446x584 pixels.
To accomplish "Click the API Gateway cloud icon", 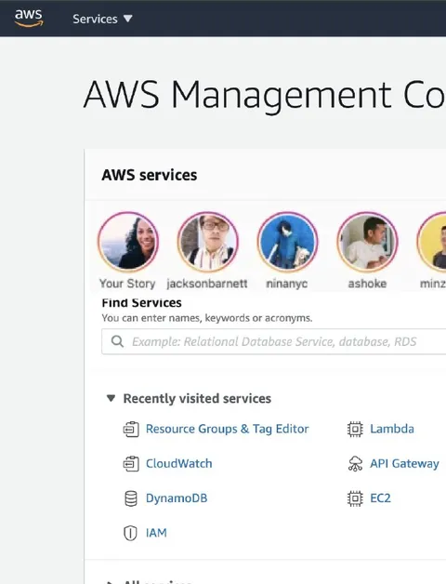I will (x=355, y=464).
